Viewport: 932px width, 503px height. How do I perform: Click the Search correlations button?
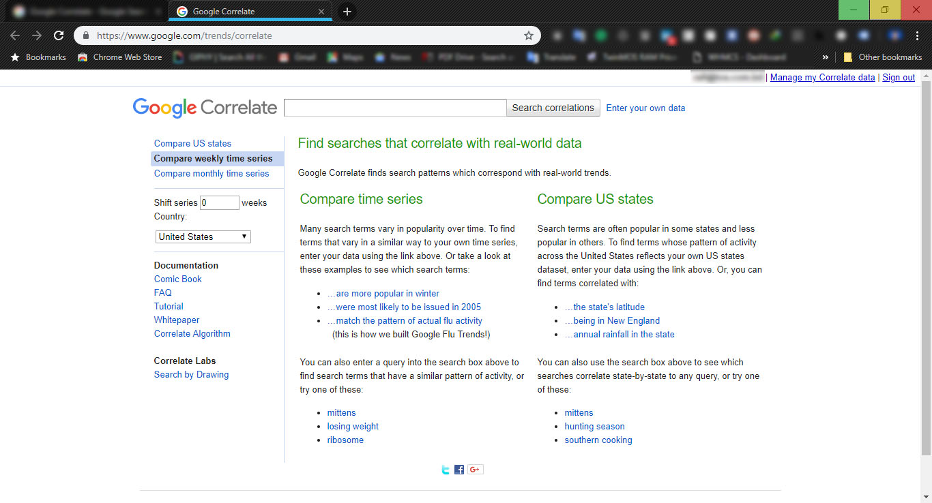[x=553, y=108]
